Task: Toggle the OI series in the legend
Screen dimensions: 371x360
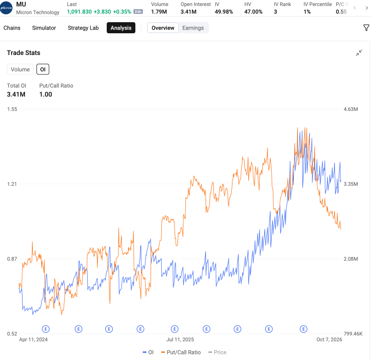Action: [x=148, y=352]
